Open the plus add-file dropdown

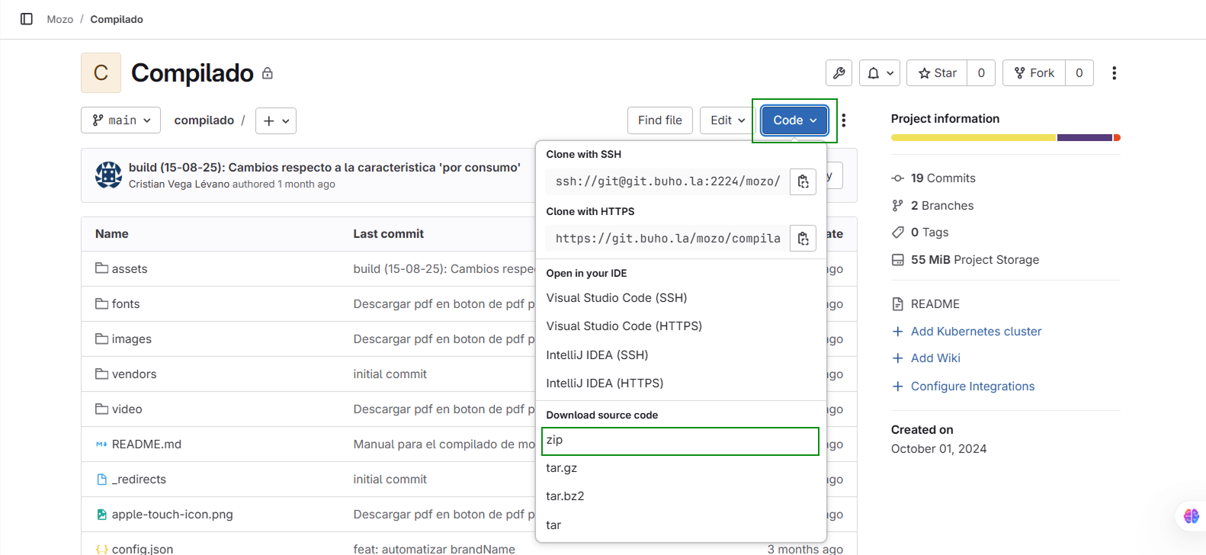pyautogui.click(x=275, y=120)
